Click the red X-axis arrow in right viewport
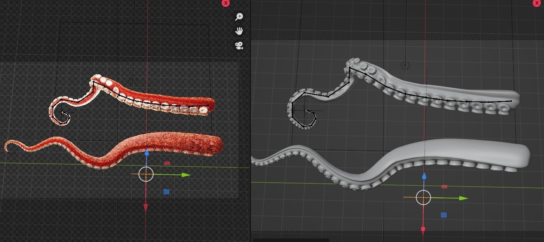The image size is (544, 242). point(423,231)
